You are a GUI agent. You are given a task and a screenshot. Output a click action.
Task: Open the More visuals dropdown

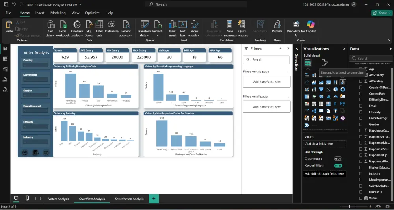[x=194, y=29]
